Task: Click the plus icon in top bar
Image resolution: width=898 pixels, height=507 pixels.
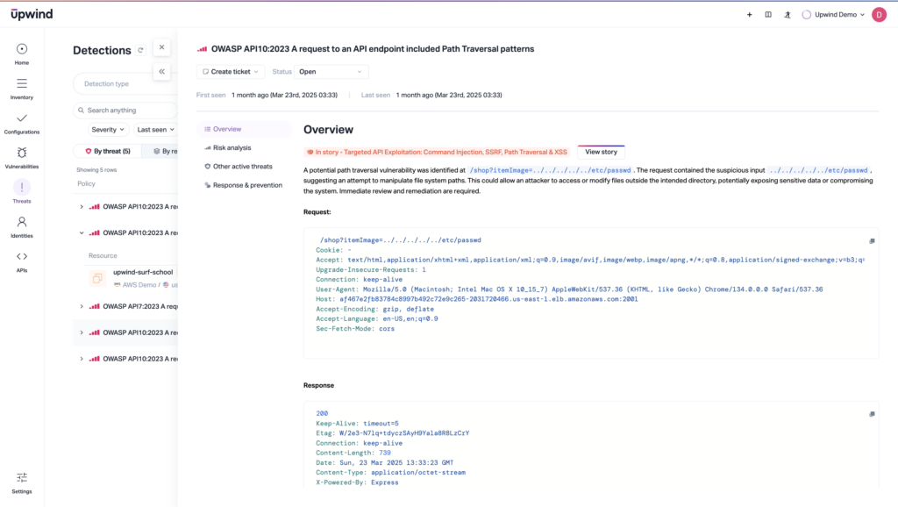Action: (x=749, y=15)
